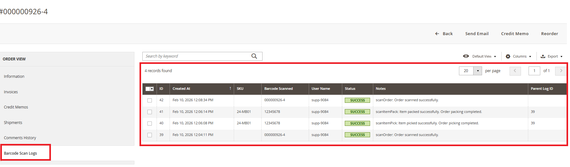Click the Columns gear icon
The image size is (570, 167).
[x=508, y=56]
